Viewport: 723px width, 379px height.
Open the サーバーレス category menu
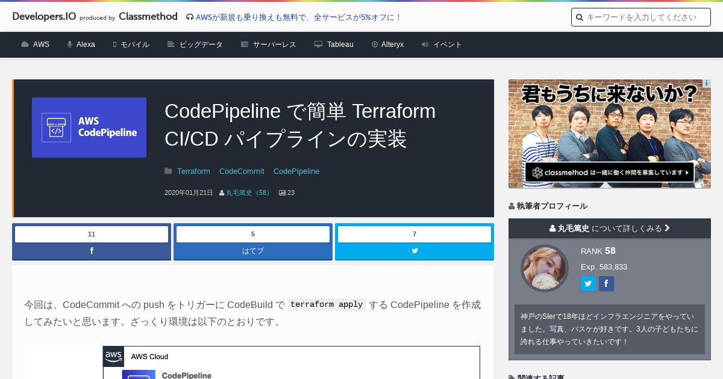(x=269, y=45)
